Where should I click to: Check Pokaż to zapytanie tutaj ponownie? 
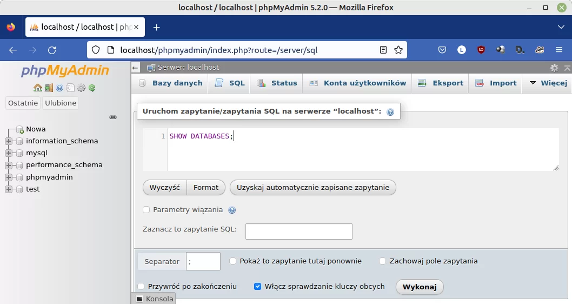(x=232, y=261)
